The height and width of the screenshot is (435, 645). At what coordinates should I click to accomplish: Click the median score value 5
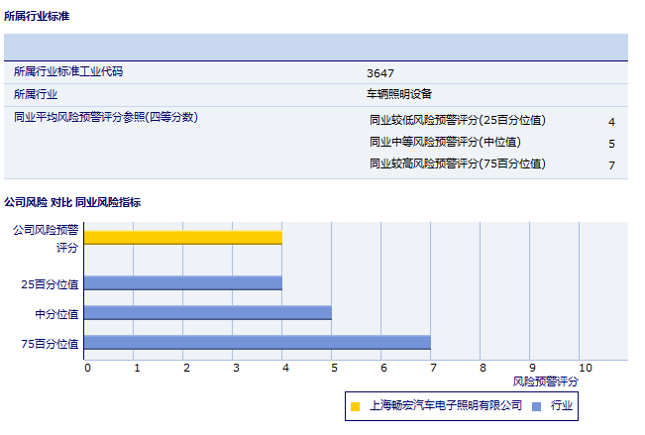[x=611, y=144]
